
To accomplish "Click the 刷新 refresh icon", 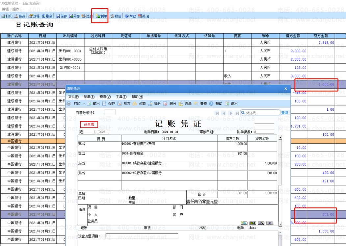I will tap(47, 16).
